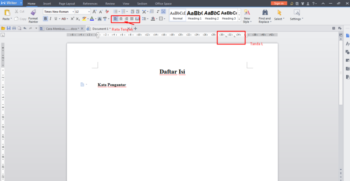Increase font size with grow font icon
This screenshot has height=181, width=350.
pos(94,12)
